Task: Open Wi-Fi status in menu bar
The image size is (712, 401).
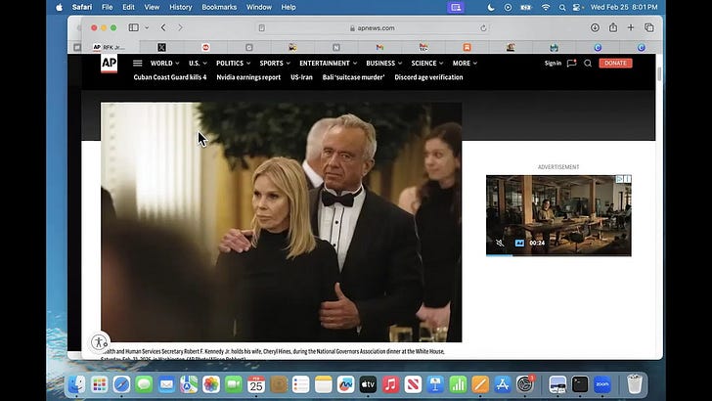Action: pos(546,7)
